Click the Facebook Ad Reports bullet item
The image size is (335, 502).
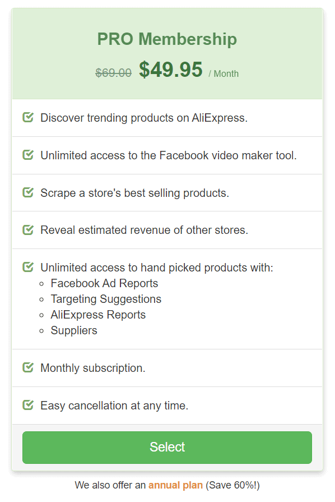click(104, 283)
